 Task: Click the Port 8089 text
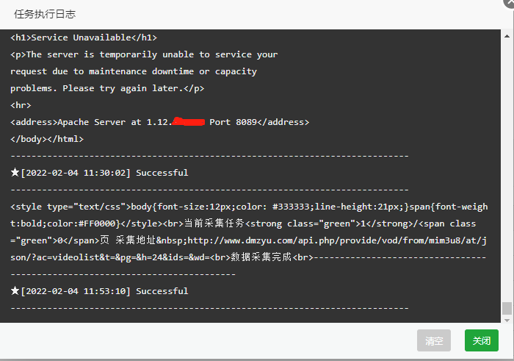[233, 122]
